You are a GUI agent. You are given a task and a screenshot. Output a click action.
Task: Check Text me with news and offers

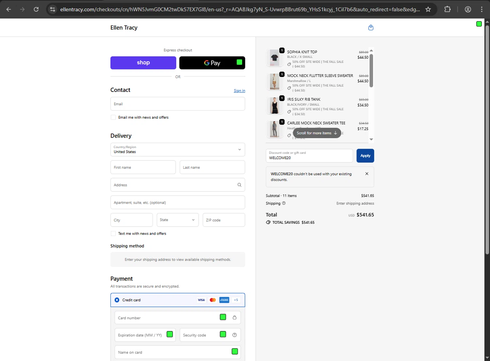point(113,233)
